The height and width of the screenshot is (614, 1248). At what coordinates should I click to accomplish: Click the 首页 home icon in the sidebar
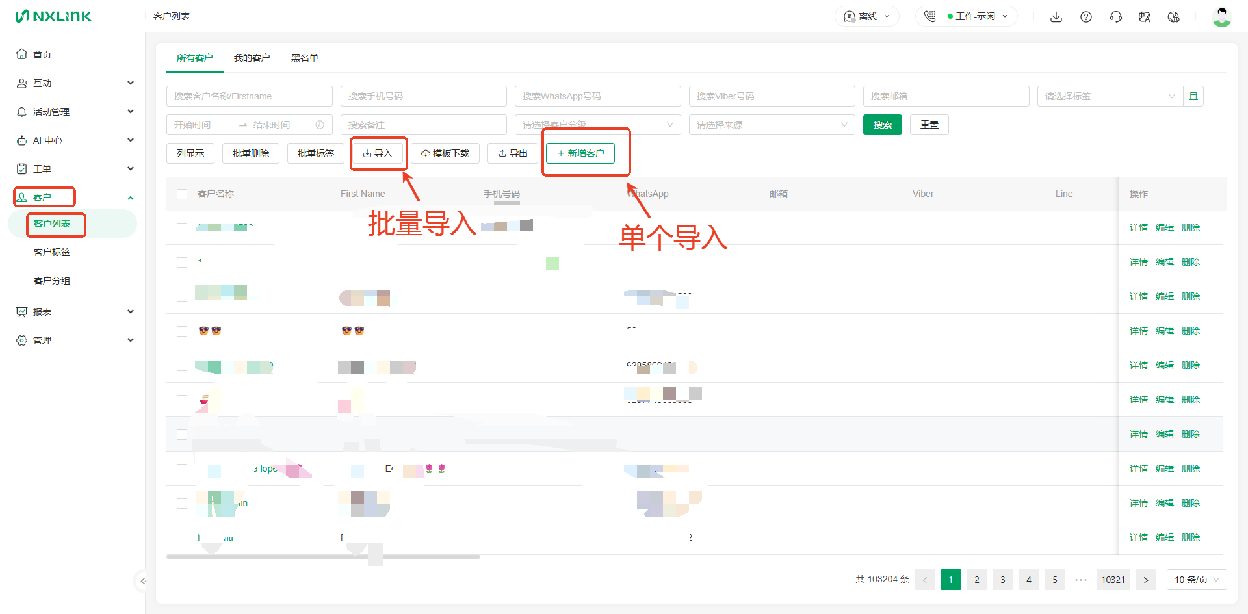(22, 54)
